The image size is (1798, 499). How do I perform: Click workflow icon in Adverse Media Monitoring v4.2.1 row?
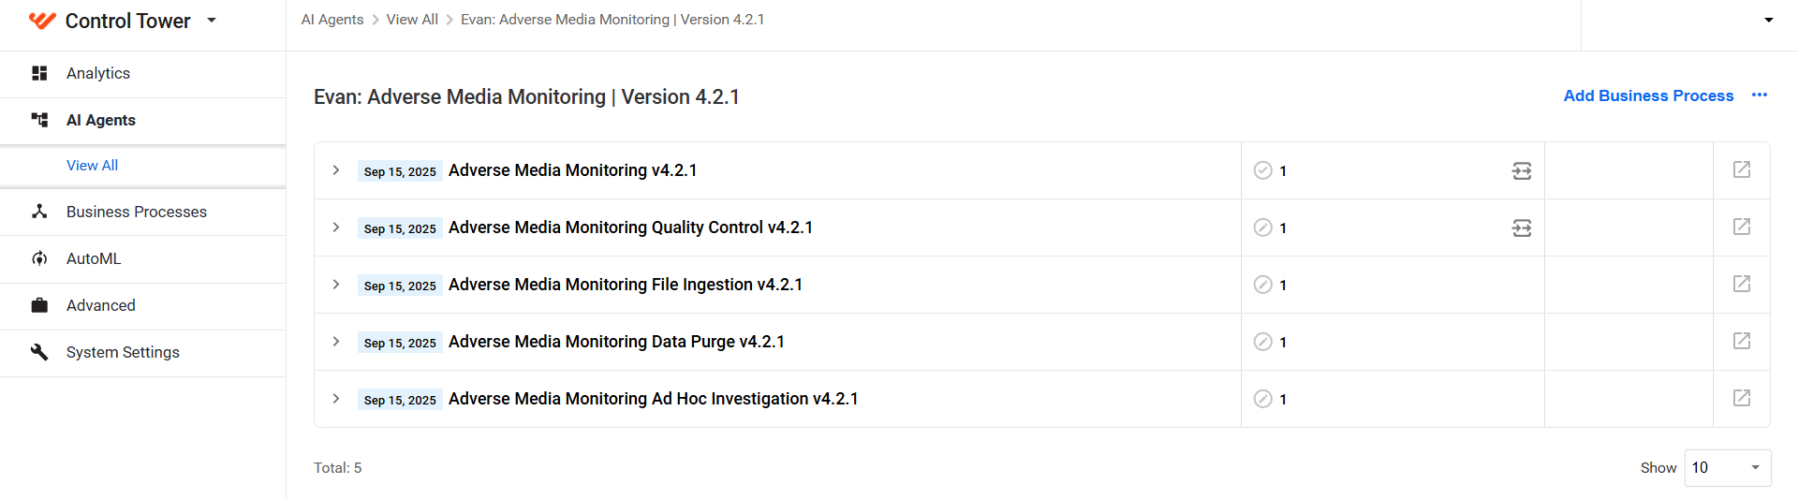(x=1522, y=170)
